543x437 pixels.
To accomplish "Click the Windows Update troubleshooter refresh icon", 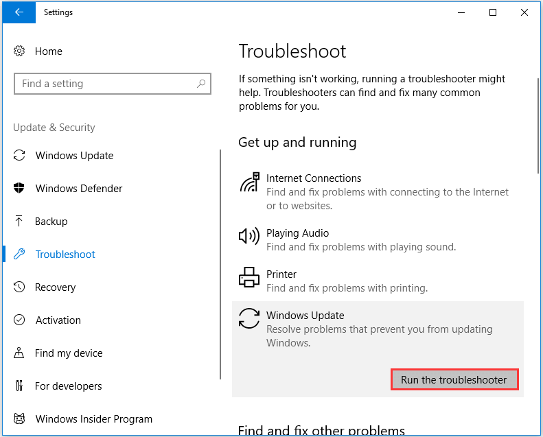I will pyautogui.click(x=249, y=318).
